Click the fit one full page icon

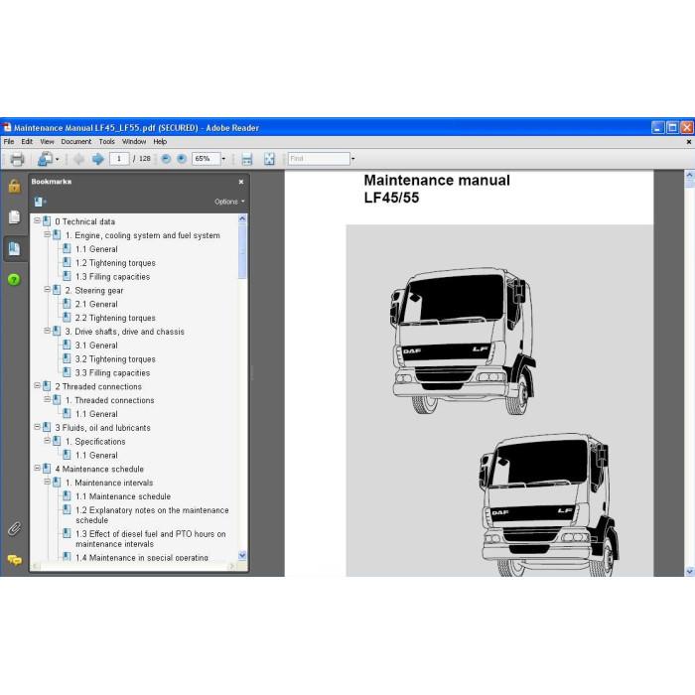(269, 159)
